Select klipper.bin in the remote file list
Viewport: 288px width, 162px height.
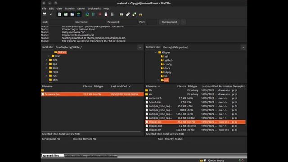(x=195, y=122)
